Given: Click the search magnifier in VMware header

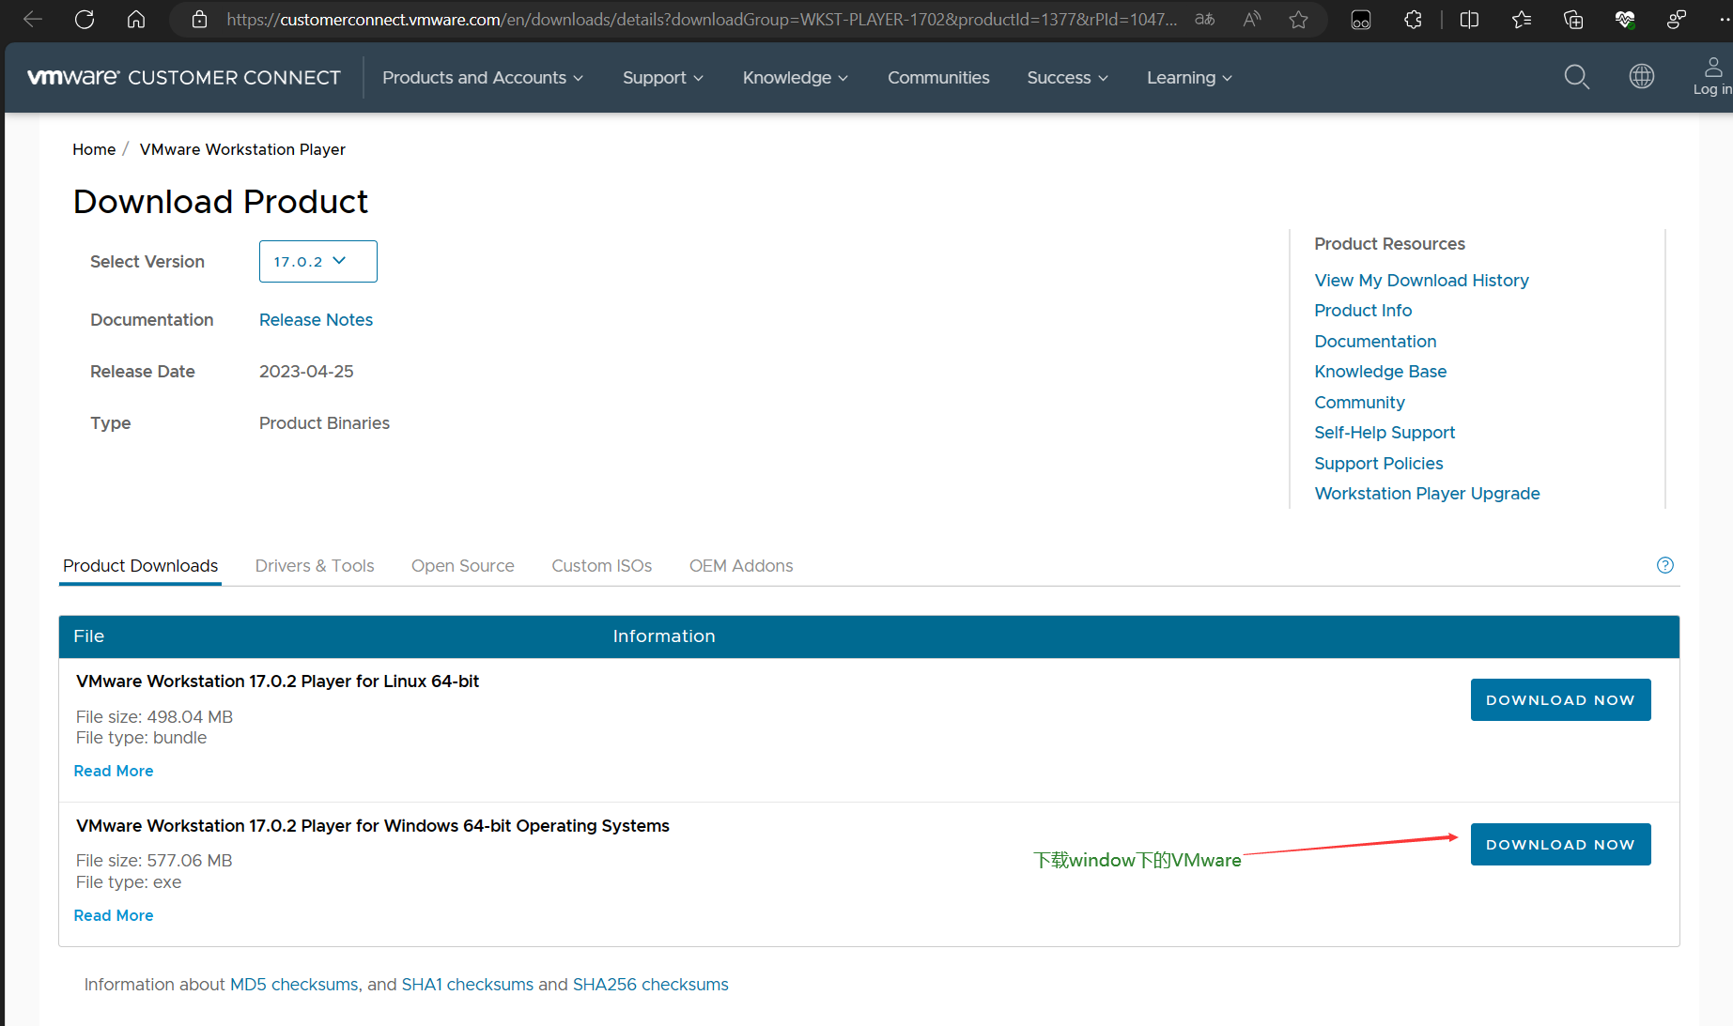Looking at the screenshot, I should pos(1576,77).
